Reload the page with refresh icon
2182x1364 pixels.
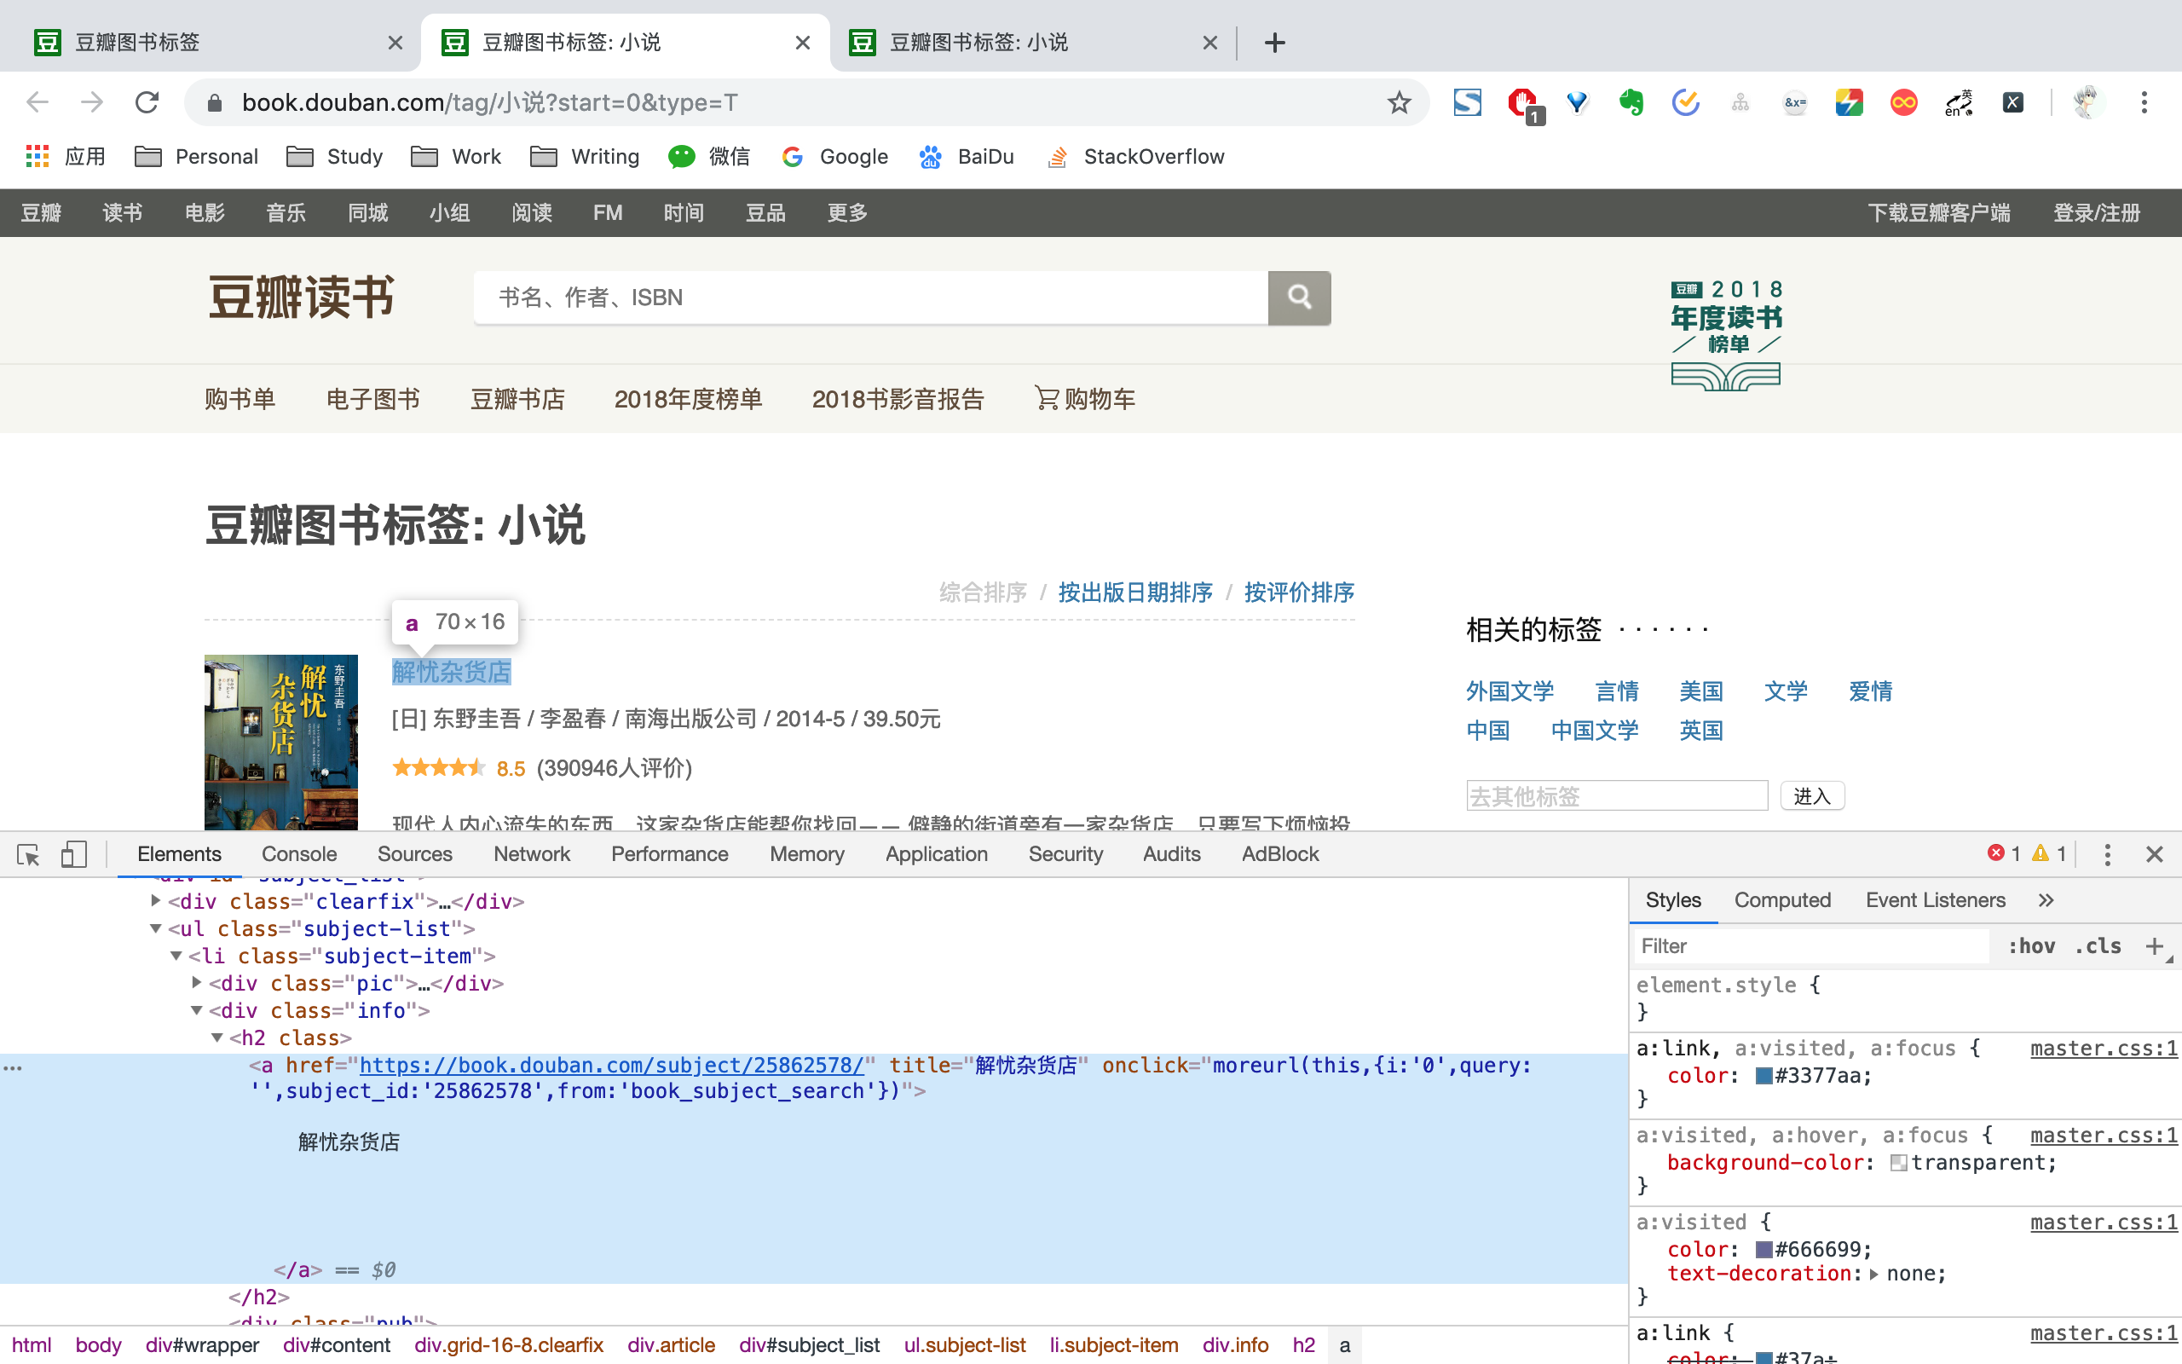click(x=147, y=102)
